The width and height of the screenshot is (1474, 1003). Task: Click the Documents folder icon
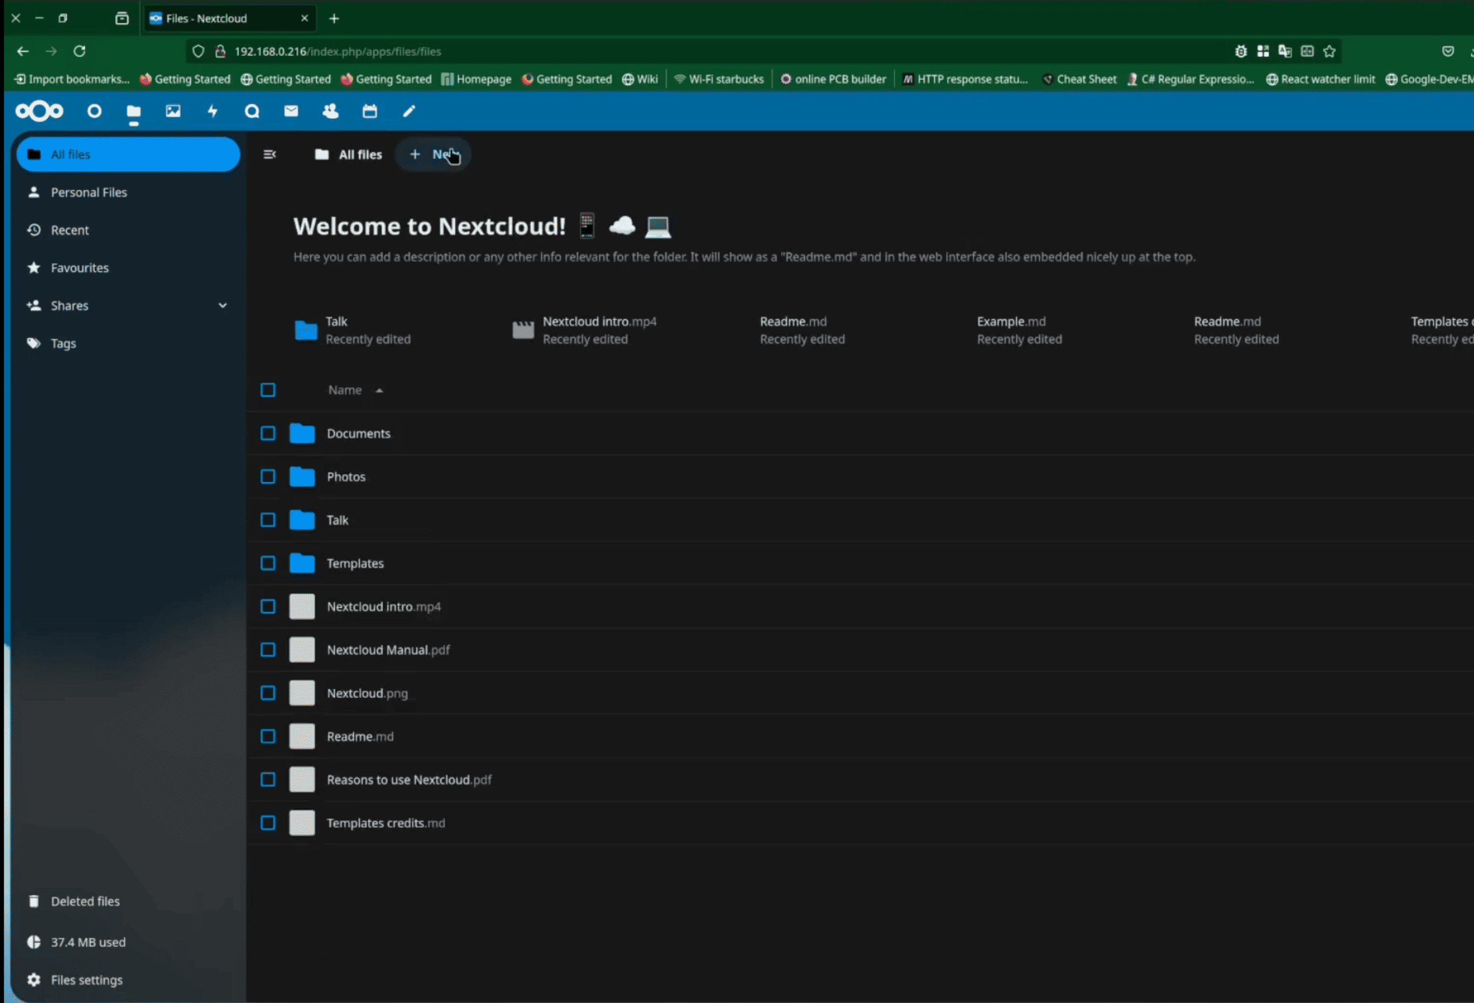[x=302, y=433]
